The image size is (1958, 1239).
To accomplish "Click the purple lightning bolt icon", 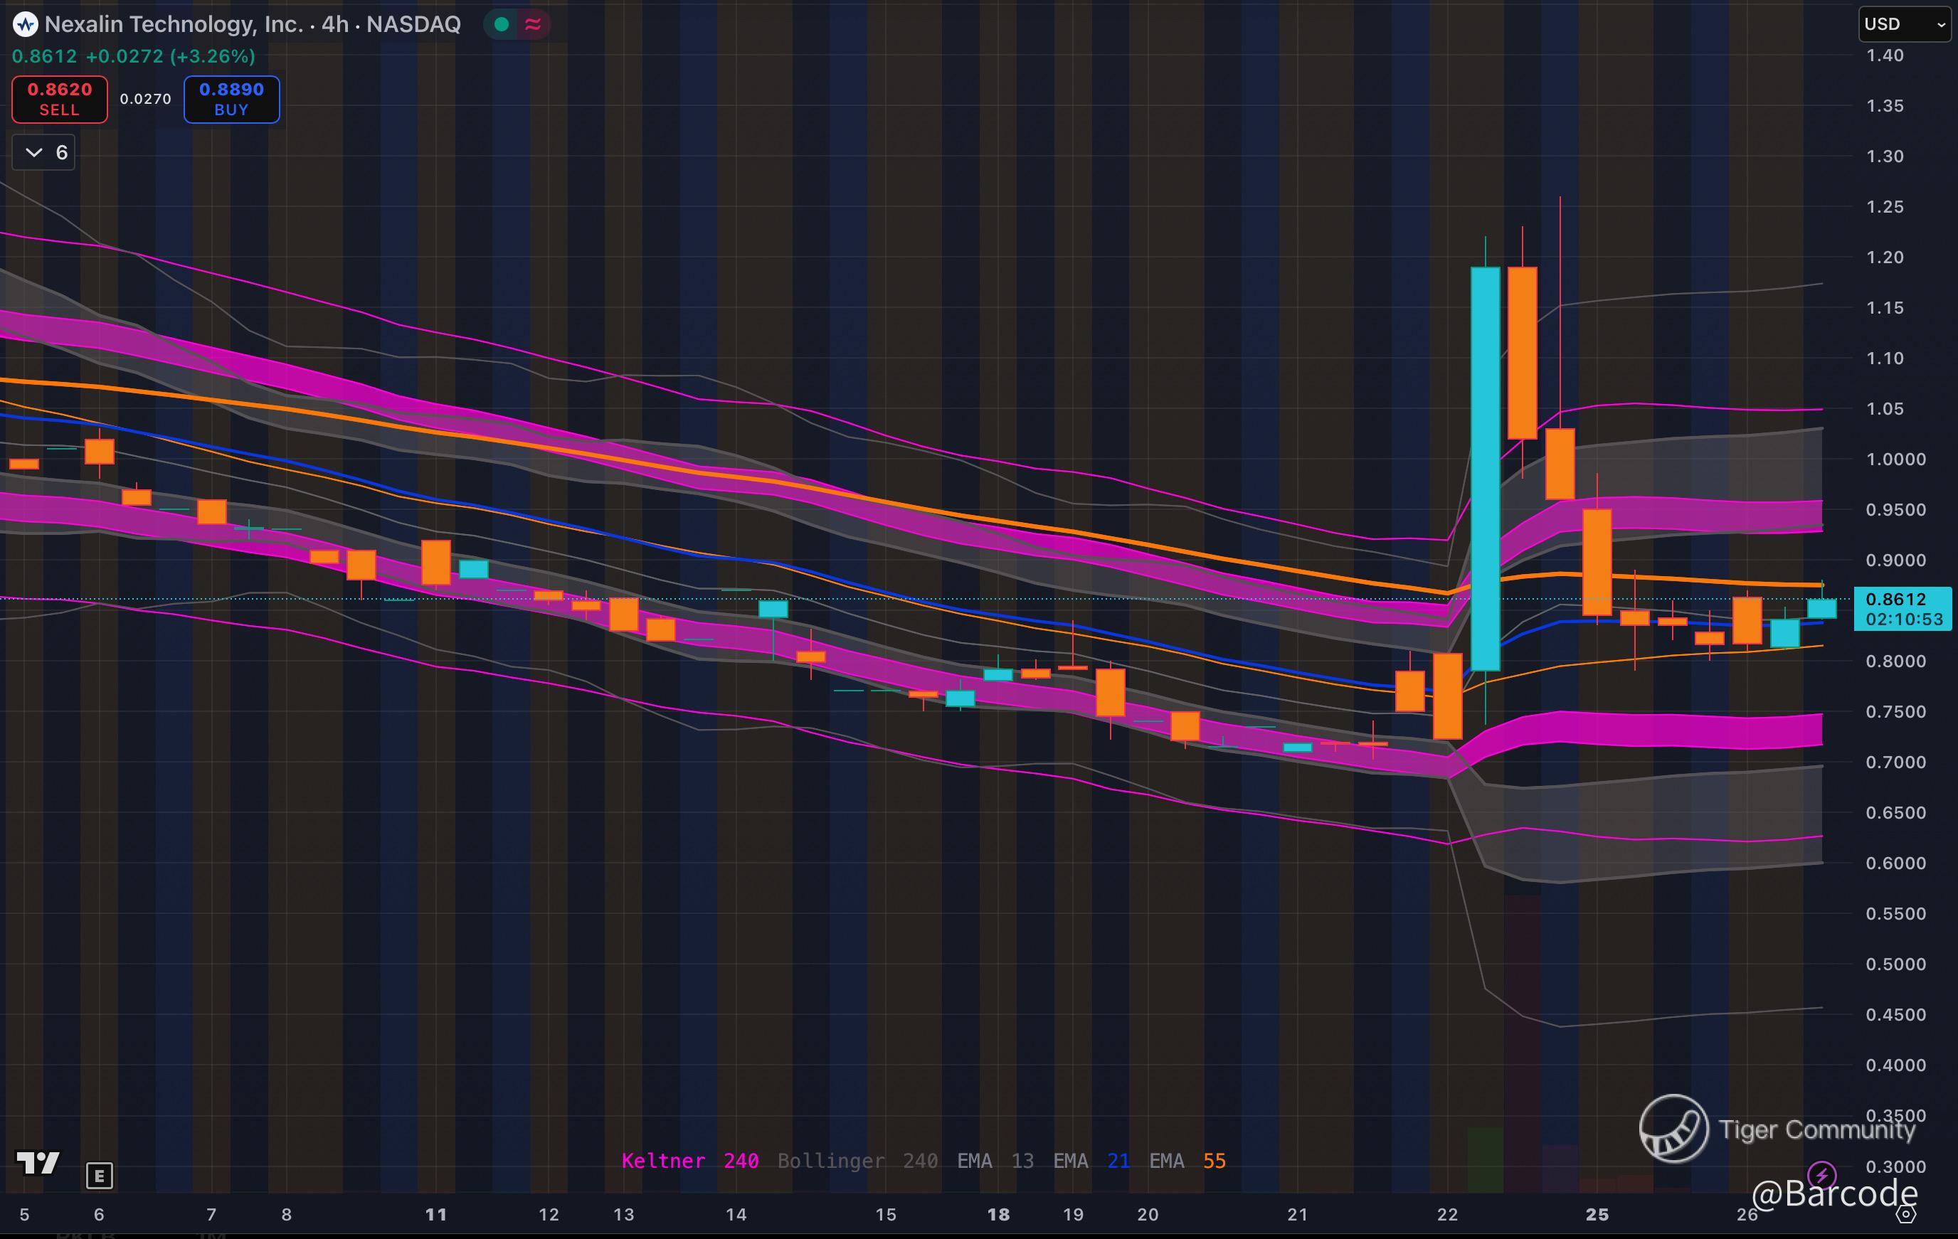I will 1821,1174.
